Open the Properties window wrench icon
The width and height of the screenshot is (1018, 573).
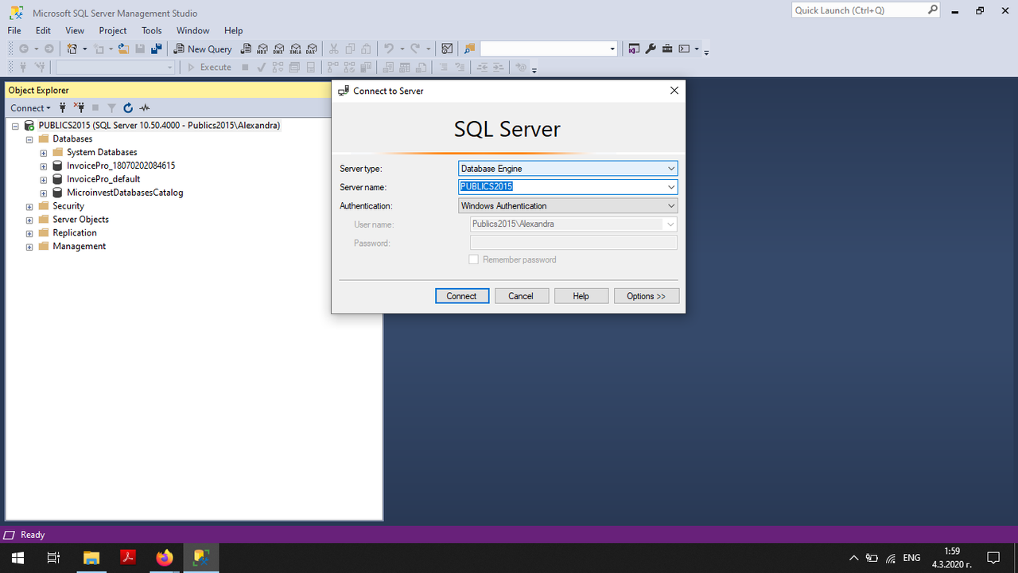coord(651,49)
